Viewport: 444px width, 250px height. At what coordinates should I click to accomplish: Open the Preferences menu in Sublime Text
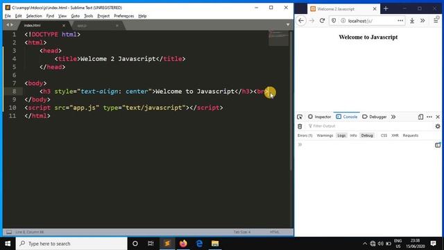tap(124, 16)
